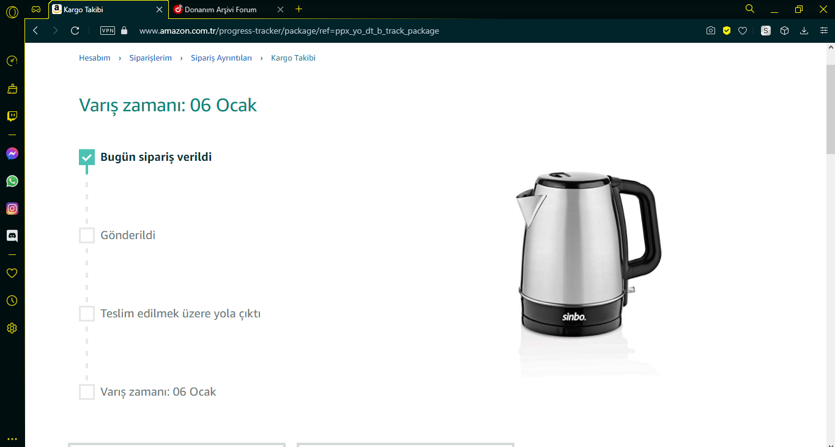Go to Siparişlerim breadcrumb link
This screenshot has height=447, width=835.
(x=150, y=58)
